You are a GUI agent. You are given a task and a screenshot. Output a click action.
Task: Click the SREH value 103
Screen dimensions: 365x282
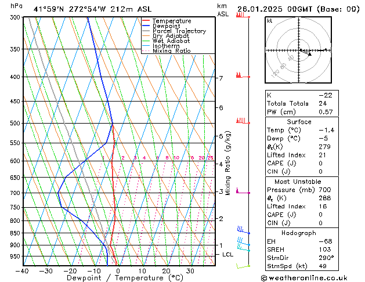(x=325, y=250)
